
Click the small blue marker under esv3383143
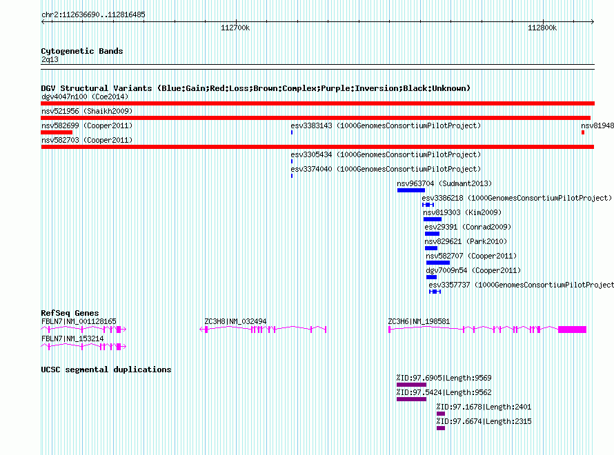pos(292,132)
